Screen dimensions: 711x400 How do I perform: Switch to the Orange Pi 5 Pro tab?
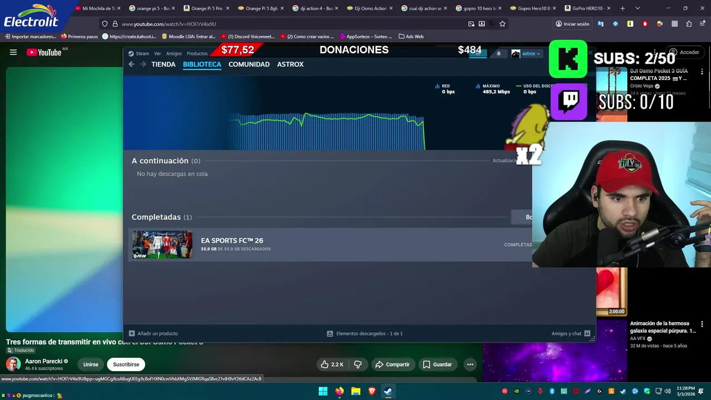click(x=206, y=8)
